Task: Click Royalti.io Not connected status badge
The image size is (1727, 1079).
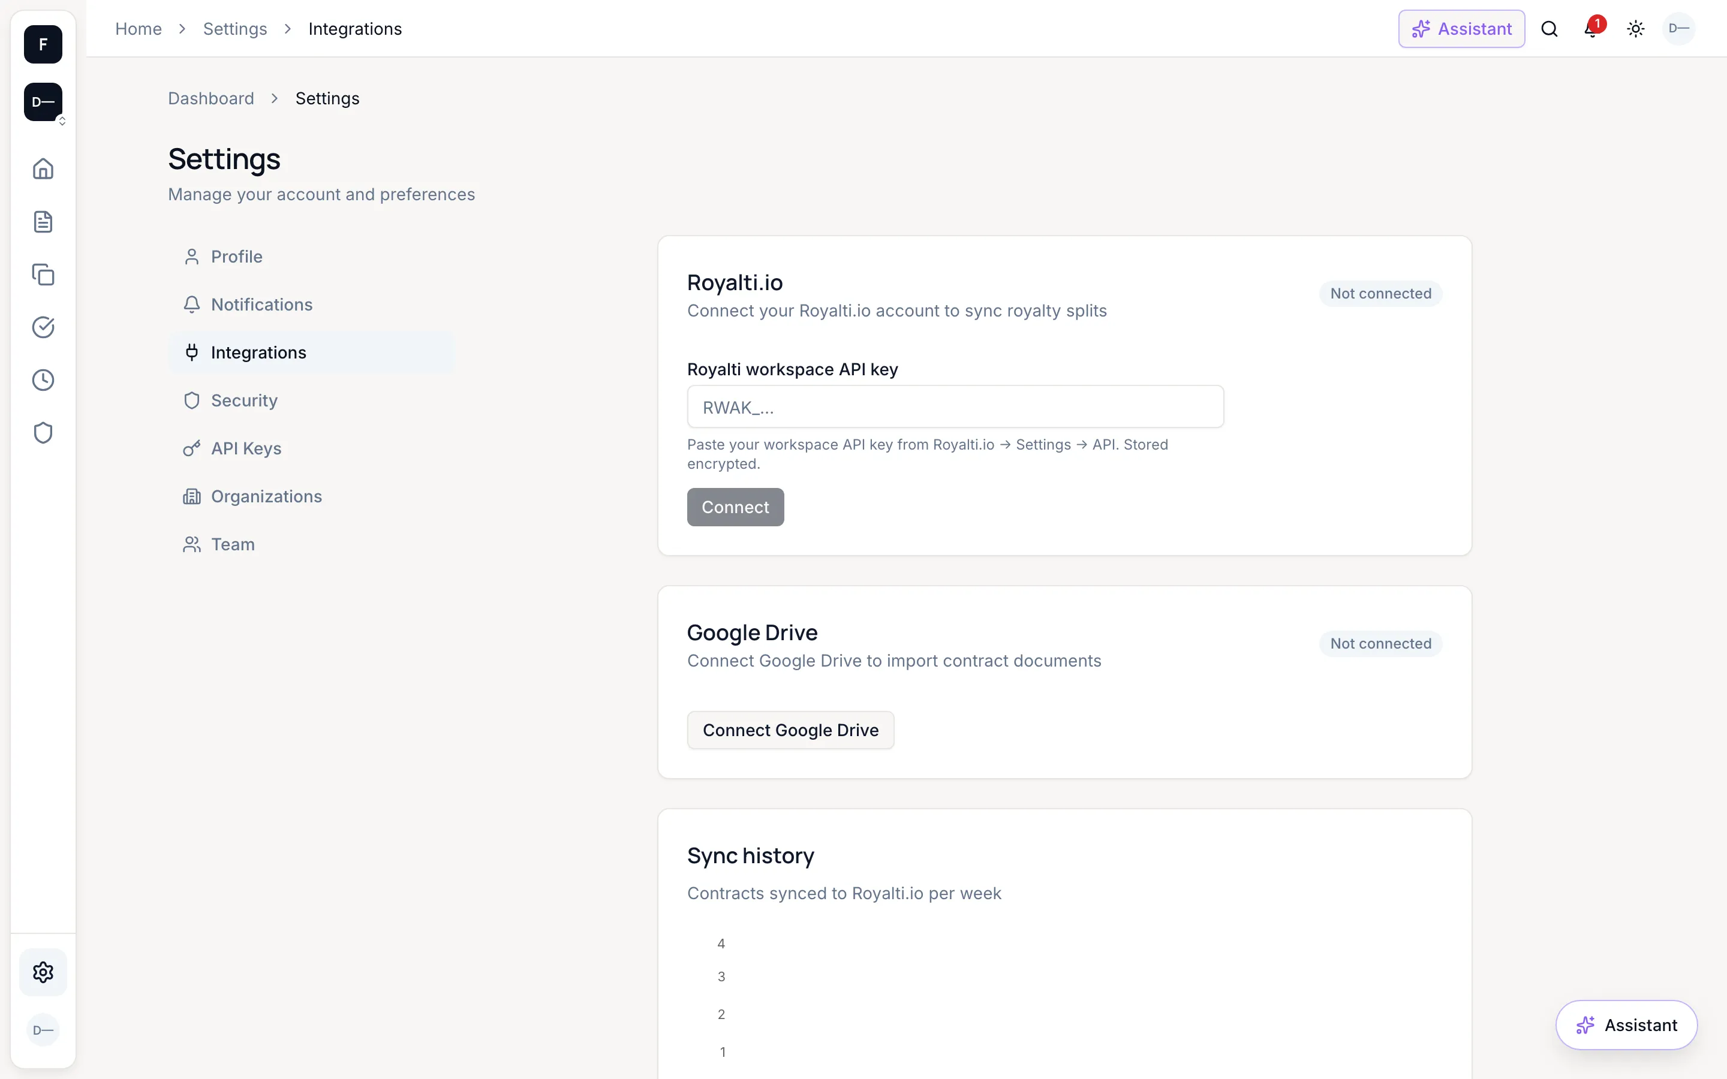Action: pos(1380,293)
